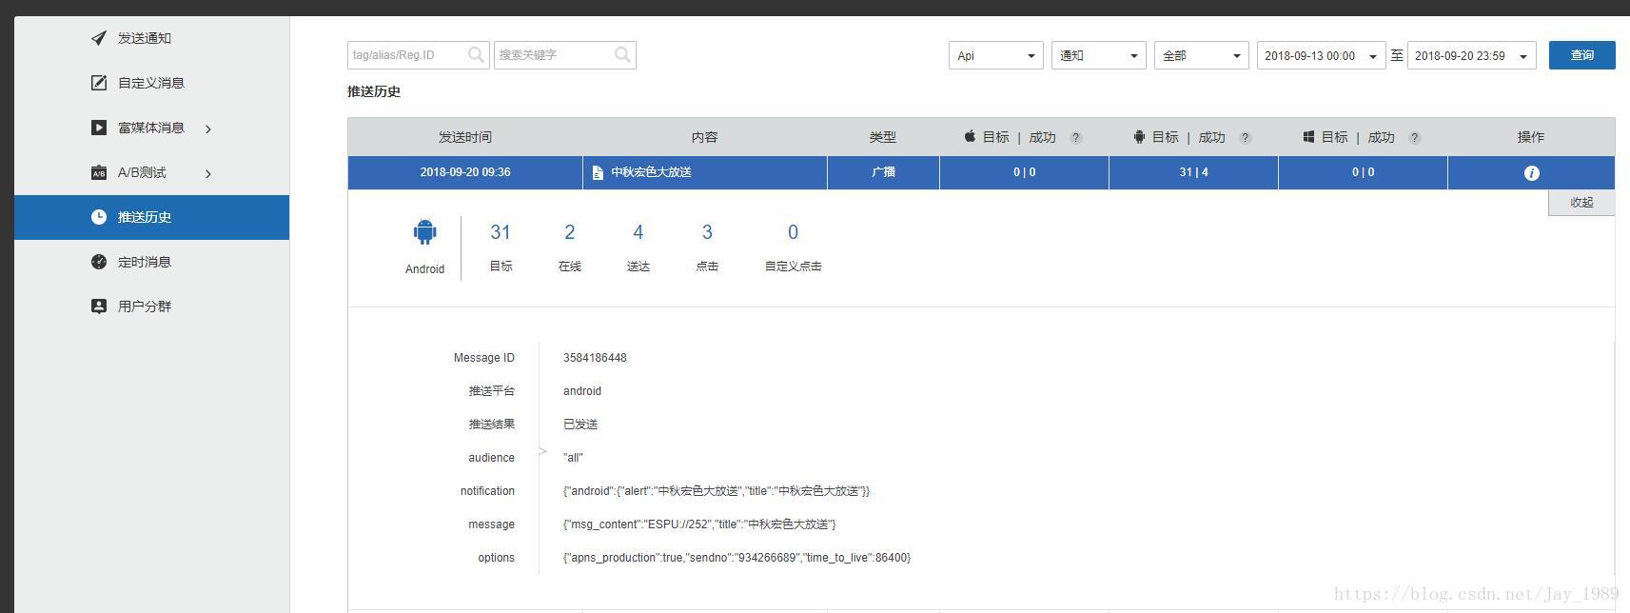The height and width of the screenshot is (613, 1630).
Task: Click the info icon in 操作 column
Action: pos(1531,173)
